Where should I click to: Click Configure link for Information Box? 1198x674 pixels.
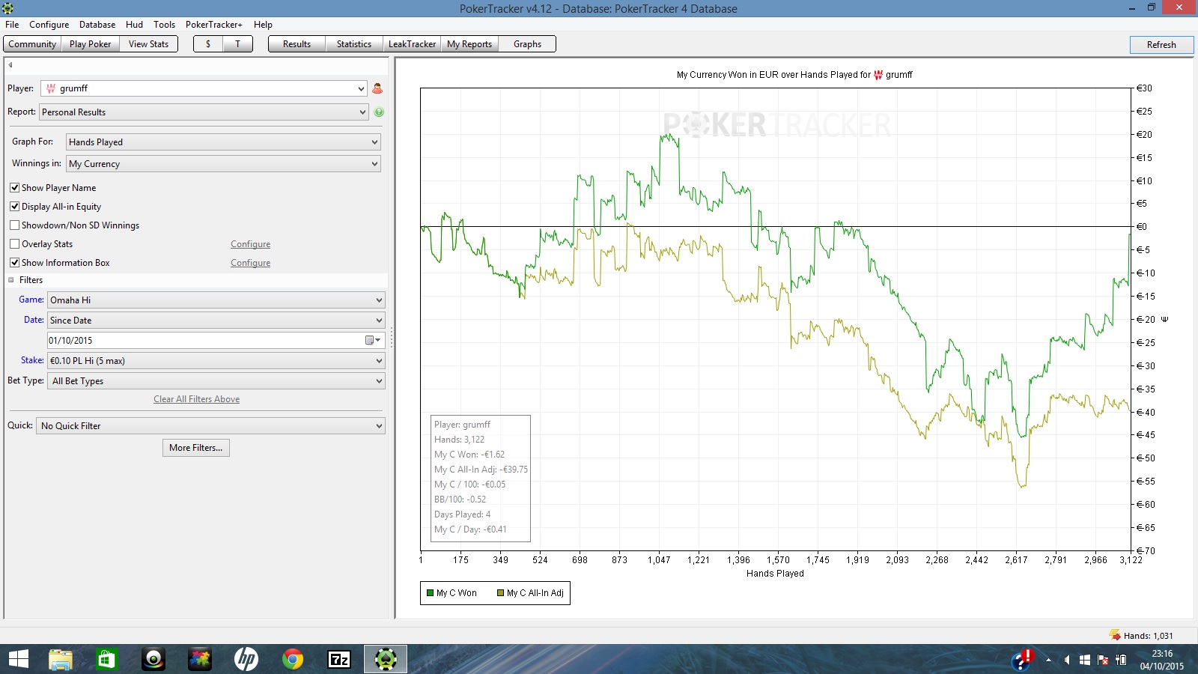[x=250, y=263]
